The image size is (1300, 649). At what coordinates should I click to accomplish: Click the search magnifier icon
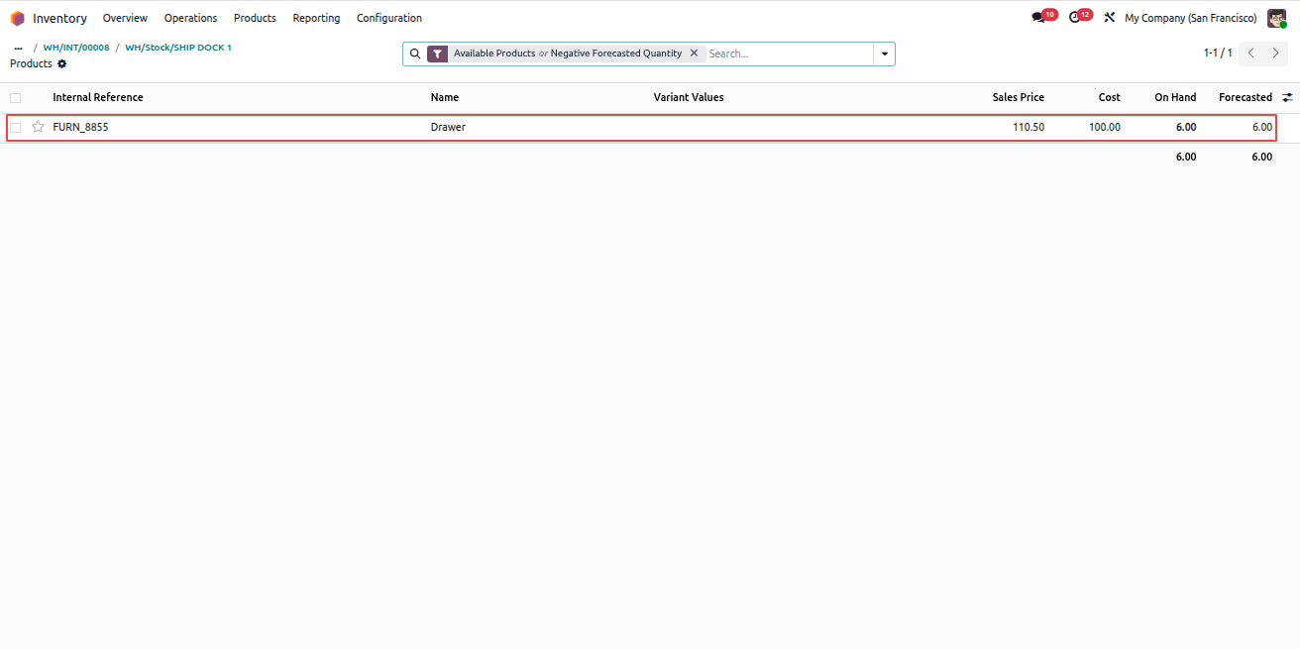pyautogui.click(x=415, y=54)
